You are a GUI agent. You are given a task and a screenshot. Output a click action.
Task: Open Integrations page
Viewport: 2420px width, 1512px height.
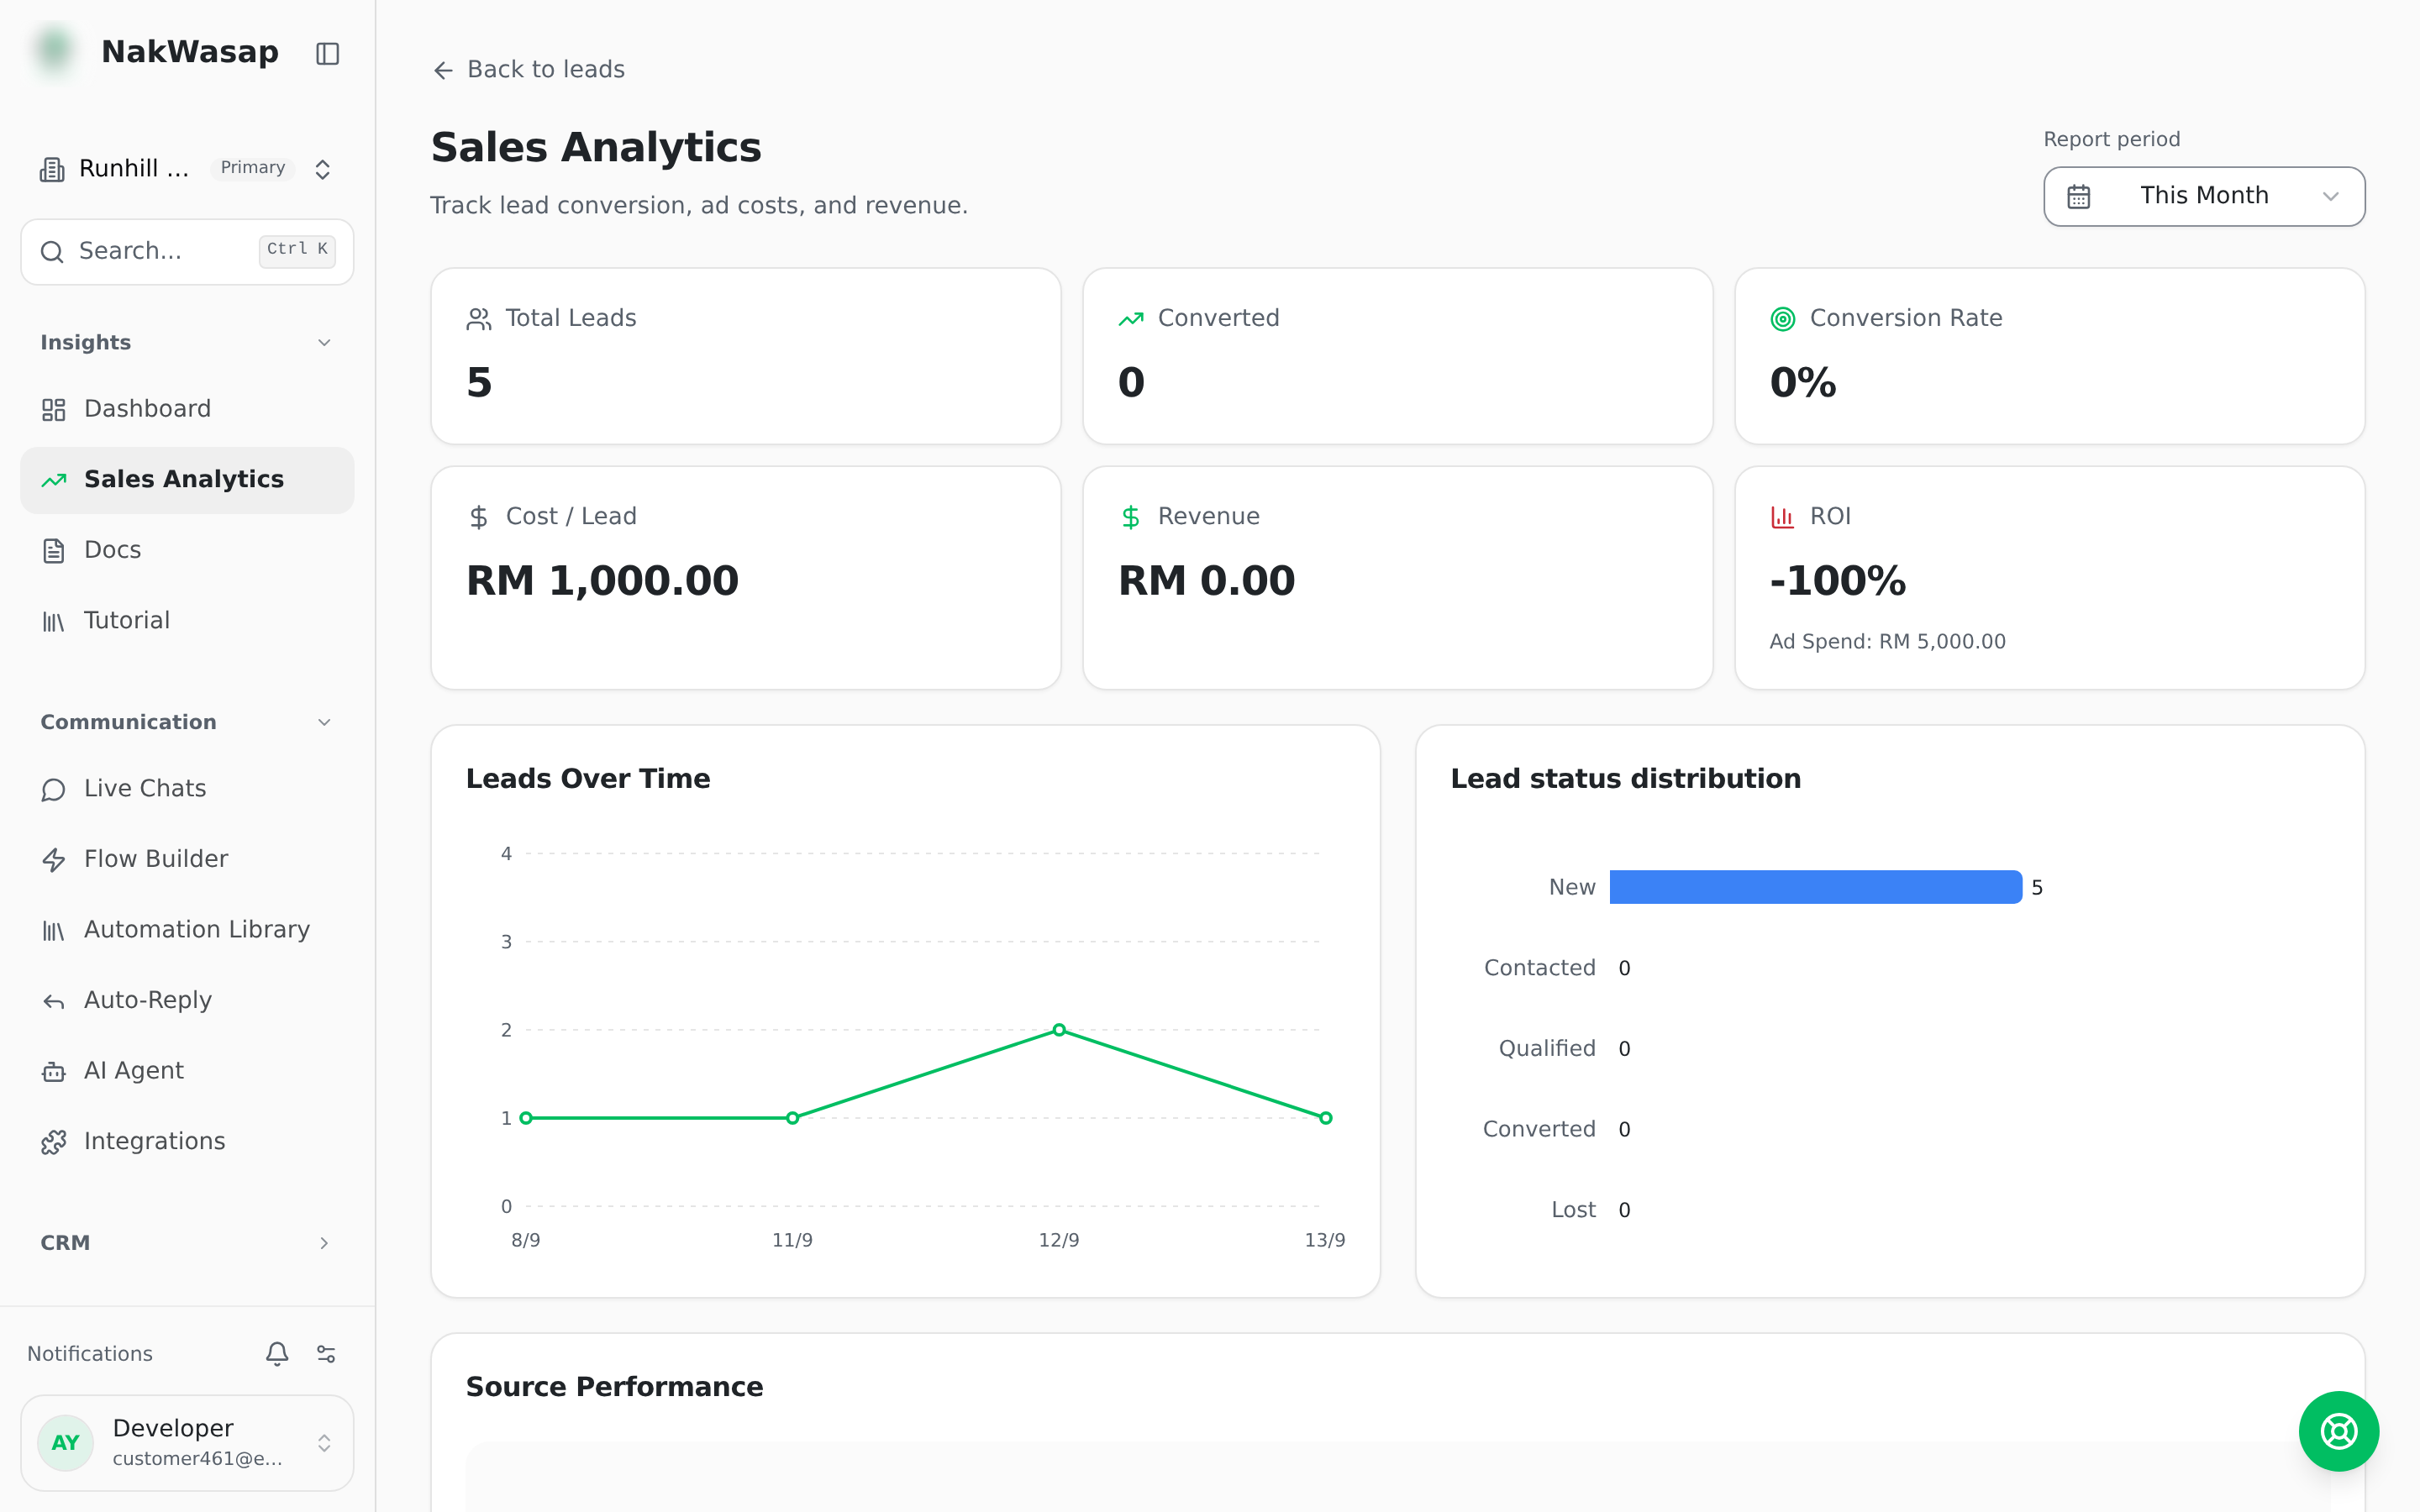point(187,1141)
